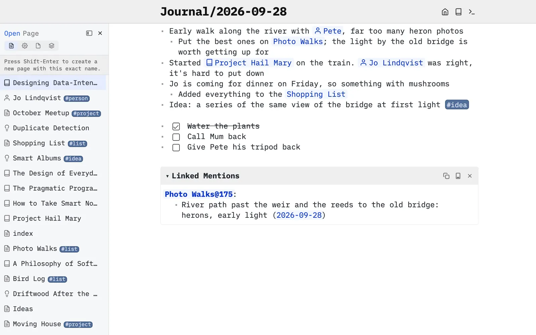
Task: Open the command palette terminal icon
Action: tap(472, 12)
